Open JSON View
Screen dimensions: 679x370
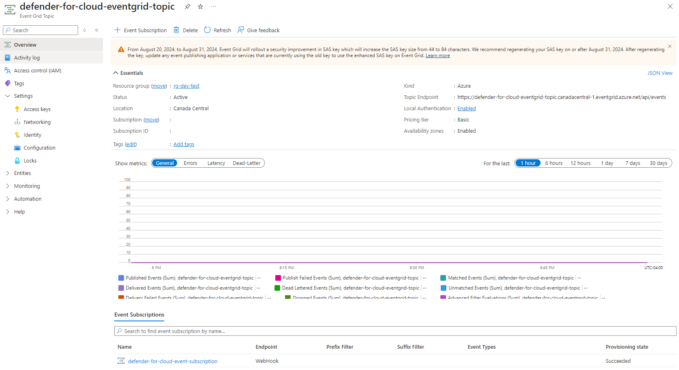660,73
